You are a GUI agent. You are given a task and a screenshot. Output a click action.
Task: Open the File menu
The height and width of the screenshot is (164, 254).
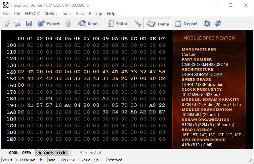[6, 14]
